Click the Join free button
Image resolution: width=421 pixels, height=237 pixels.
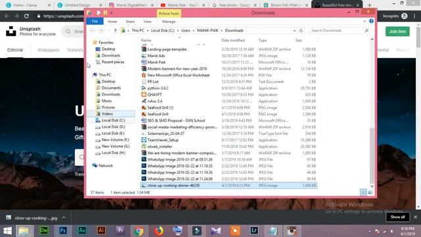point(397,32)
